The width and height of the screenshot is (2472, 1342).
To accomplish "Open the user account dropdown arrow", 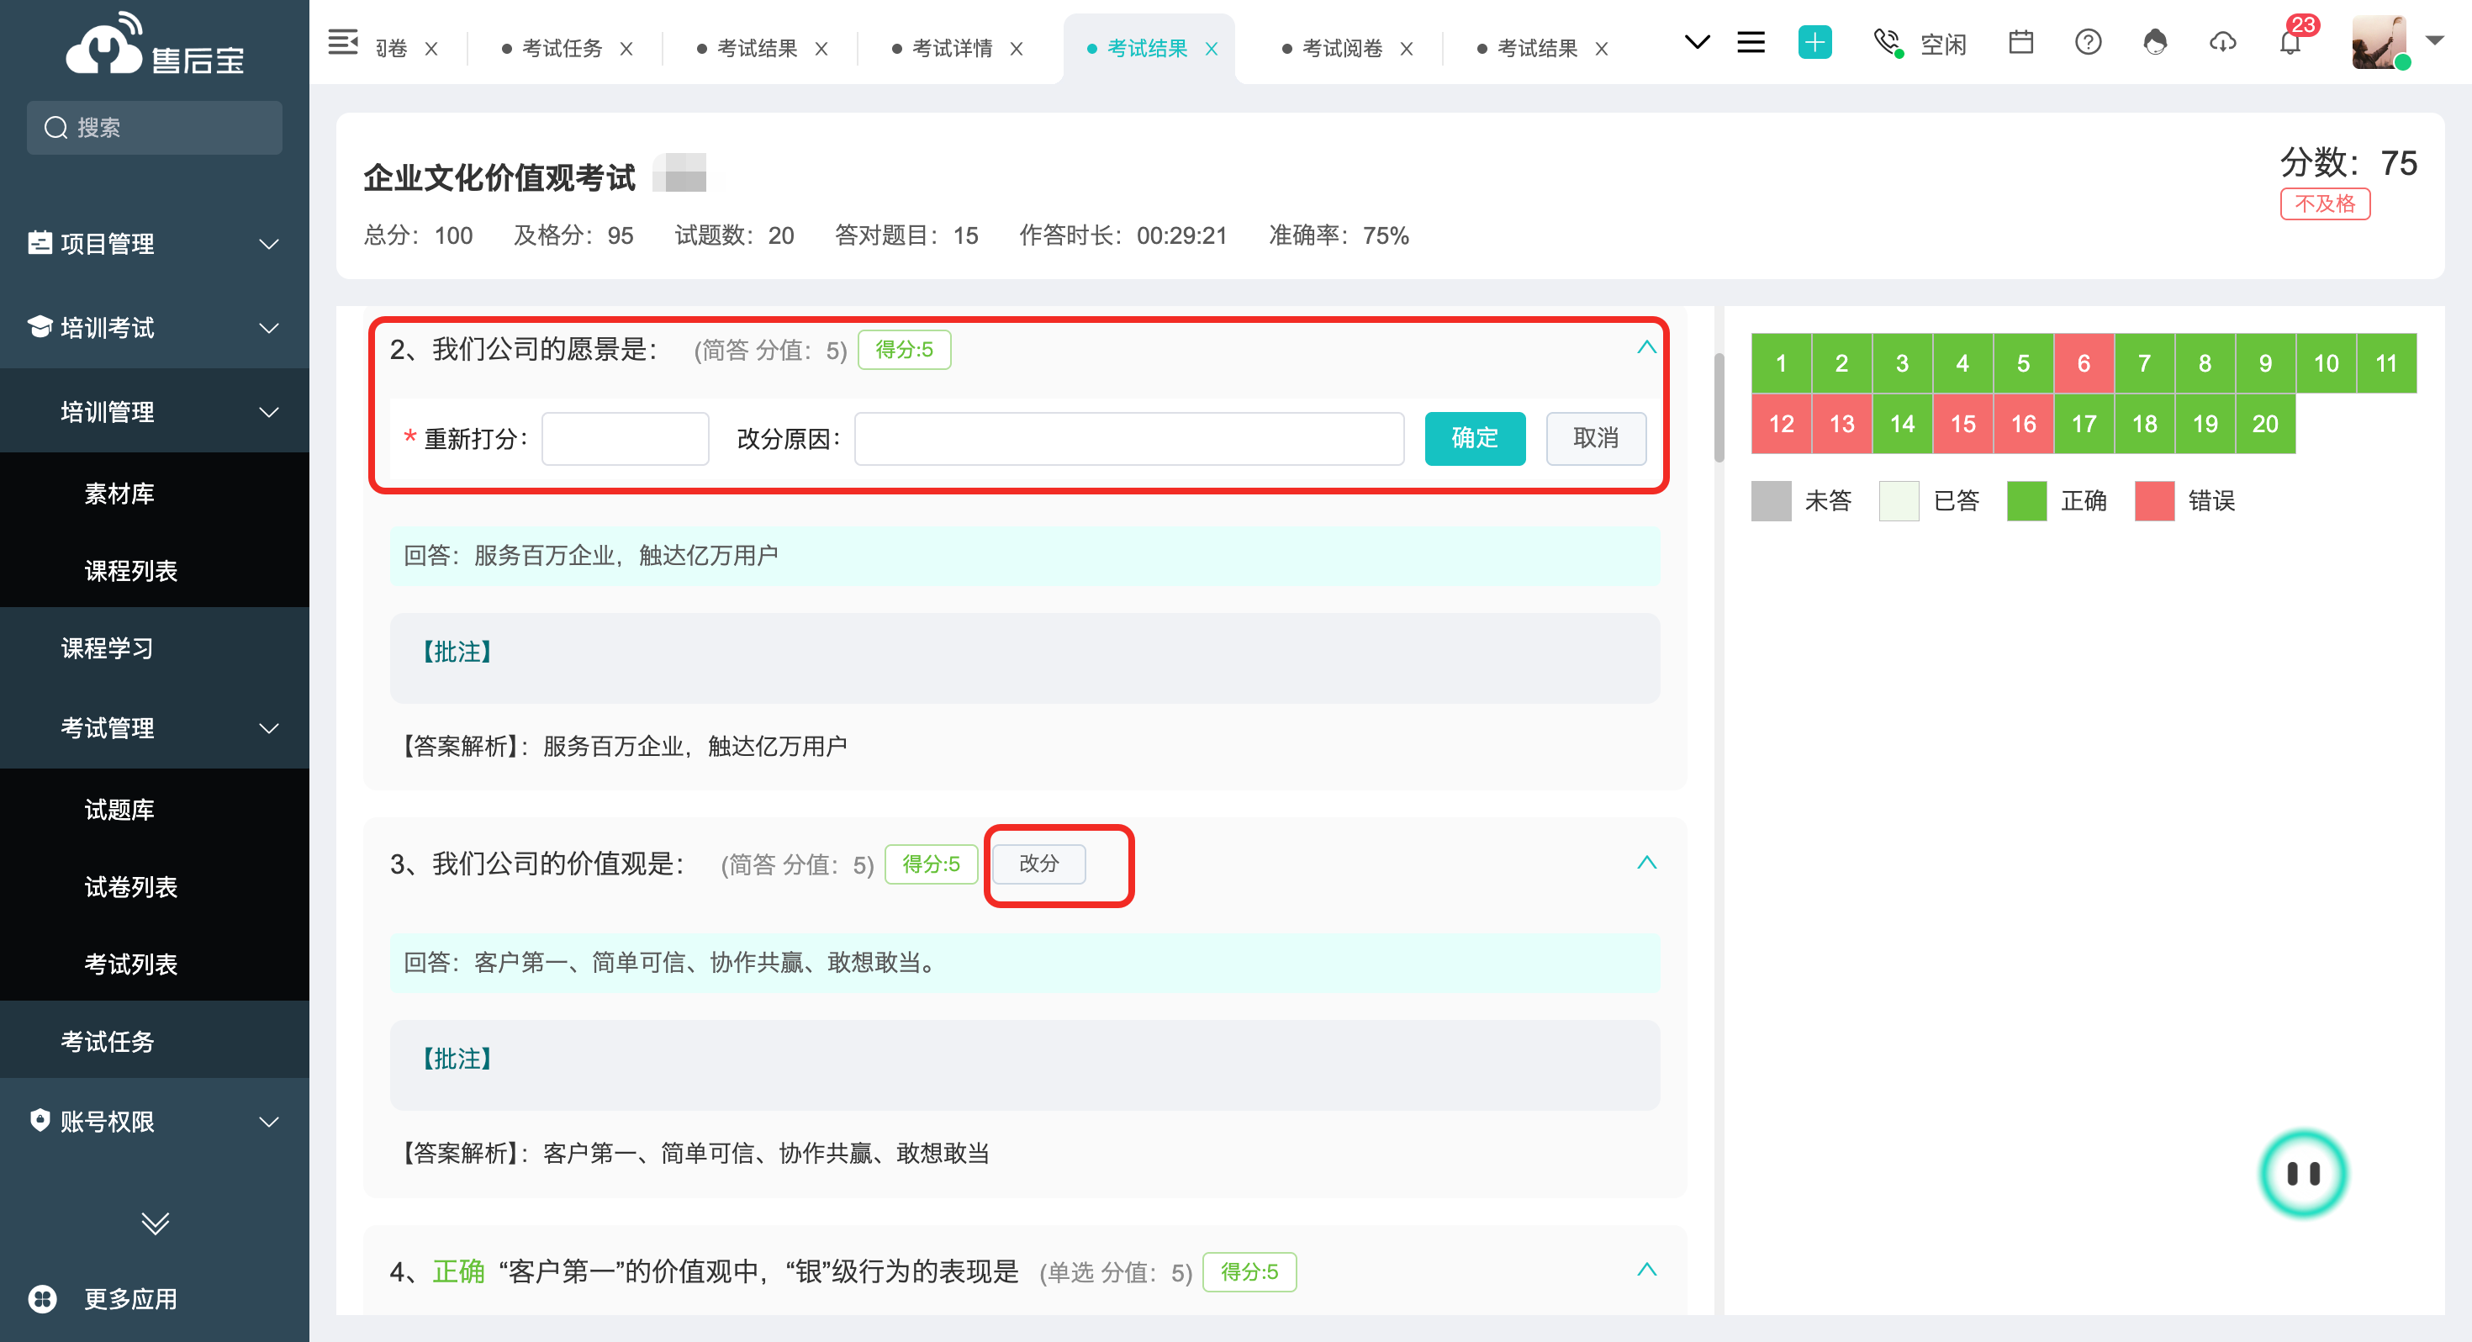I will pos(2434,41).
